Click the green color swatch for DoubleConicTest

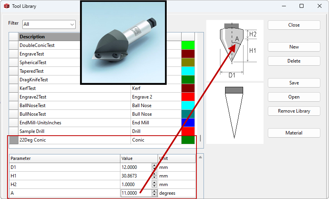[x=188, y=45]
